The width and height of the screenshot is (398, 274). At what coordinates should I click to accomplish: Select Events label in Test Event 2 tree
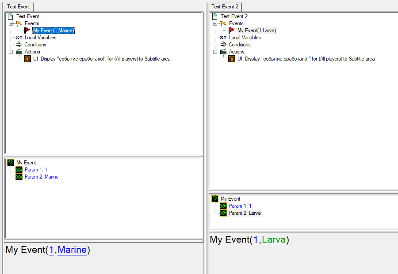coord(236,23)
